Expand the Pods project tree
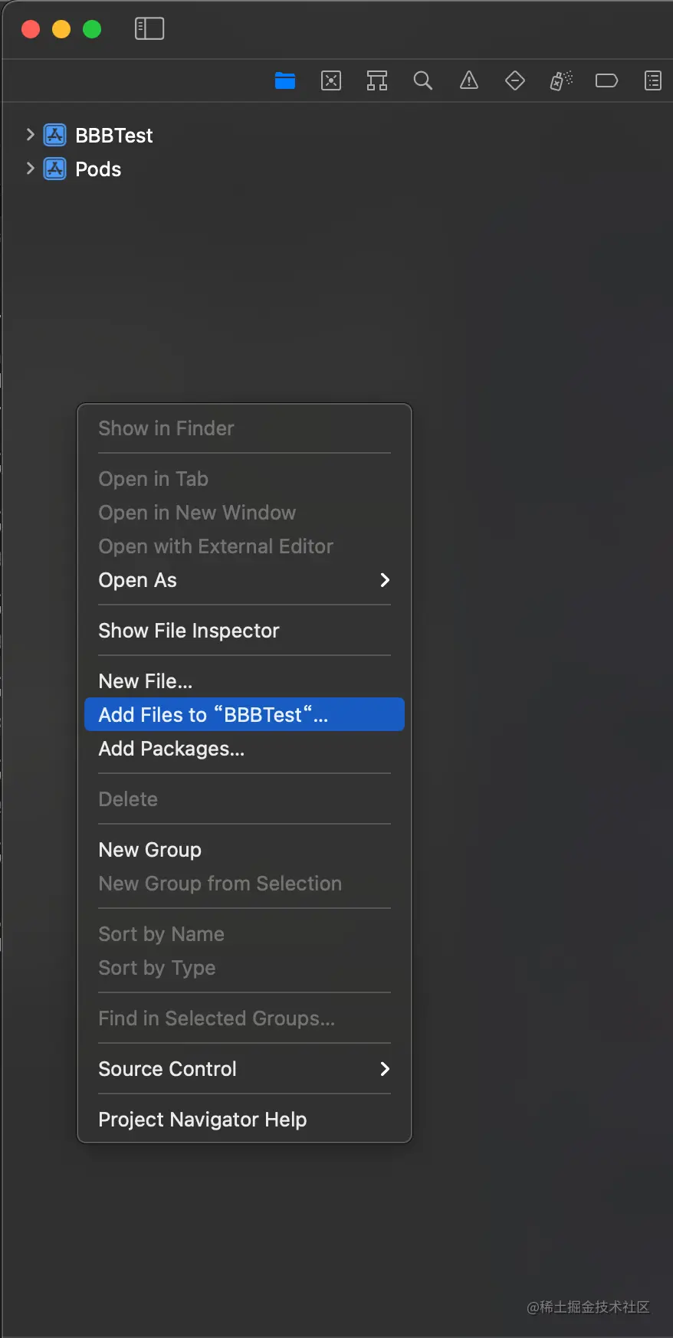Image resolution: width=673 pixels, height=1338 pixels. tap(31, 169)
